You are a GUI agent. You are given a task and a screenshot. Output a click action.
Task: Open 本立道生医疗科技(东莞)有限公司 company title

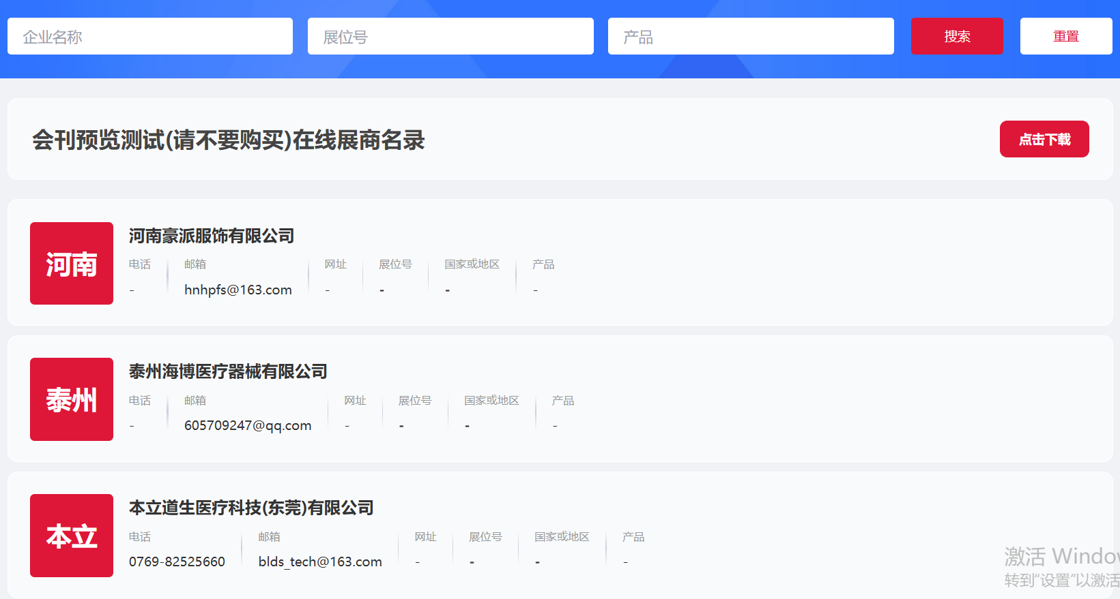[x=251, y=508]
